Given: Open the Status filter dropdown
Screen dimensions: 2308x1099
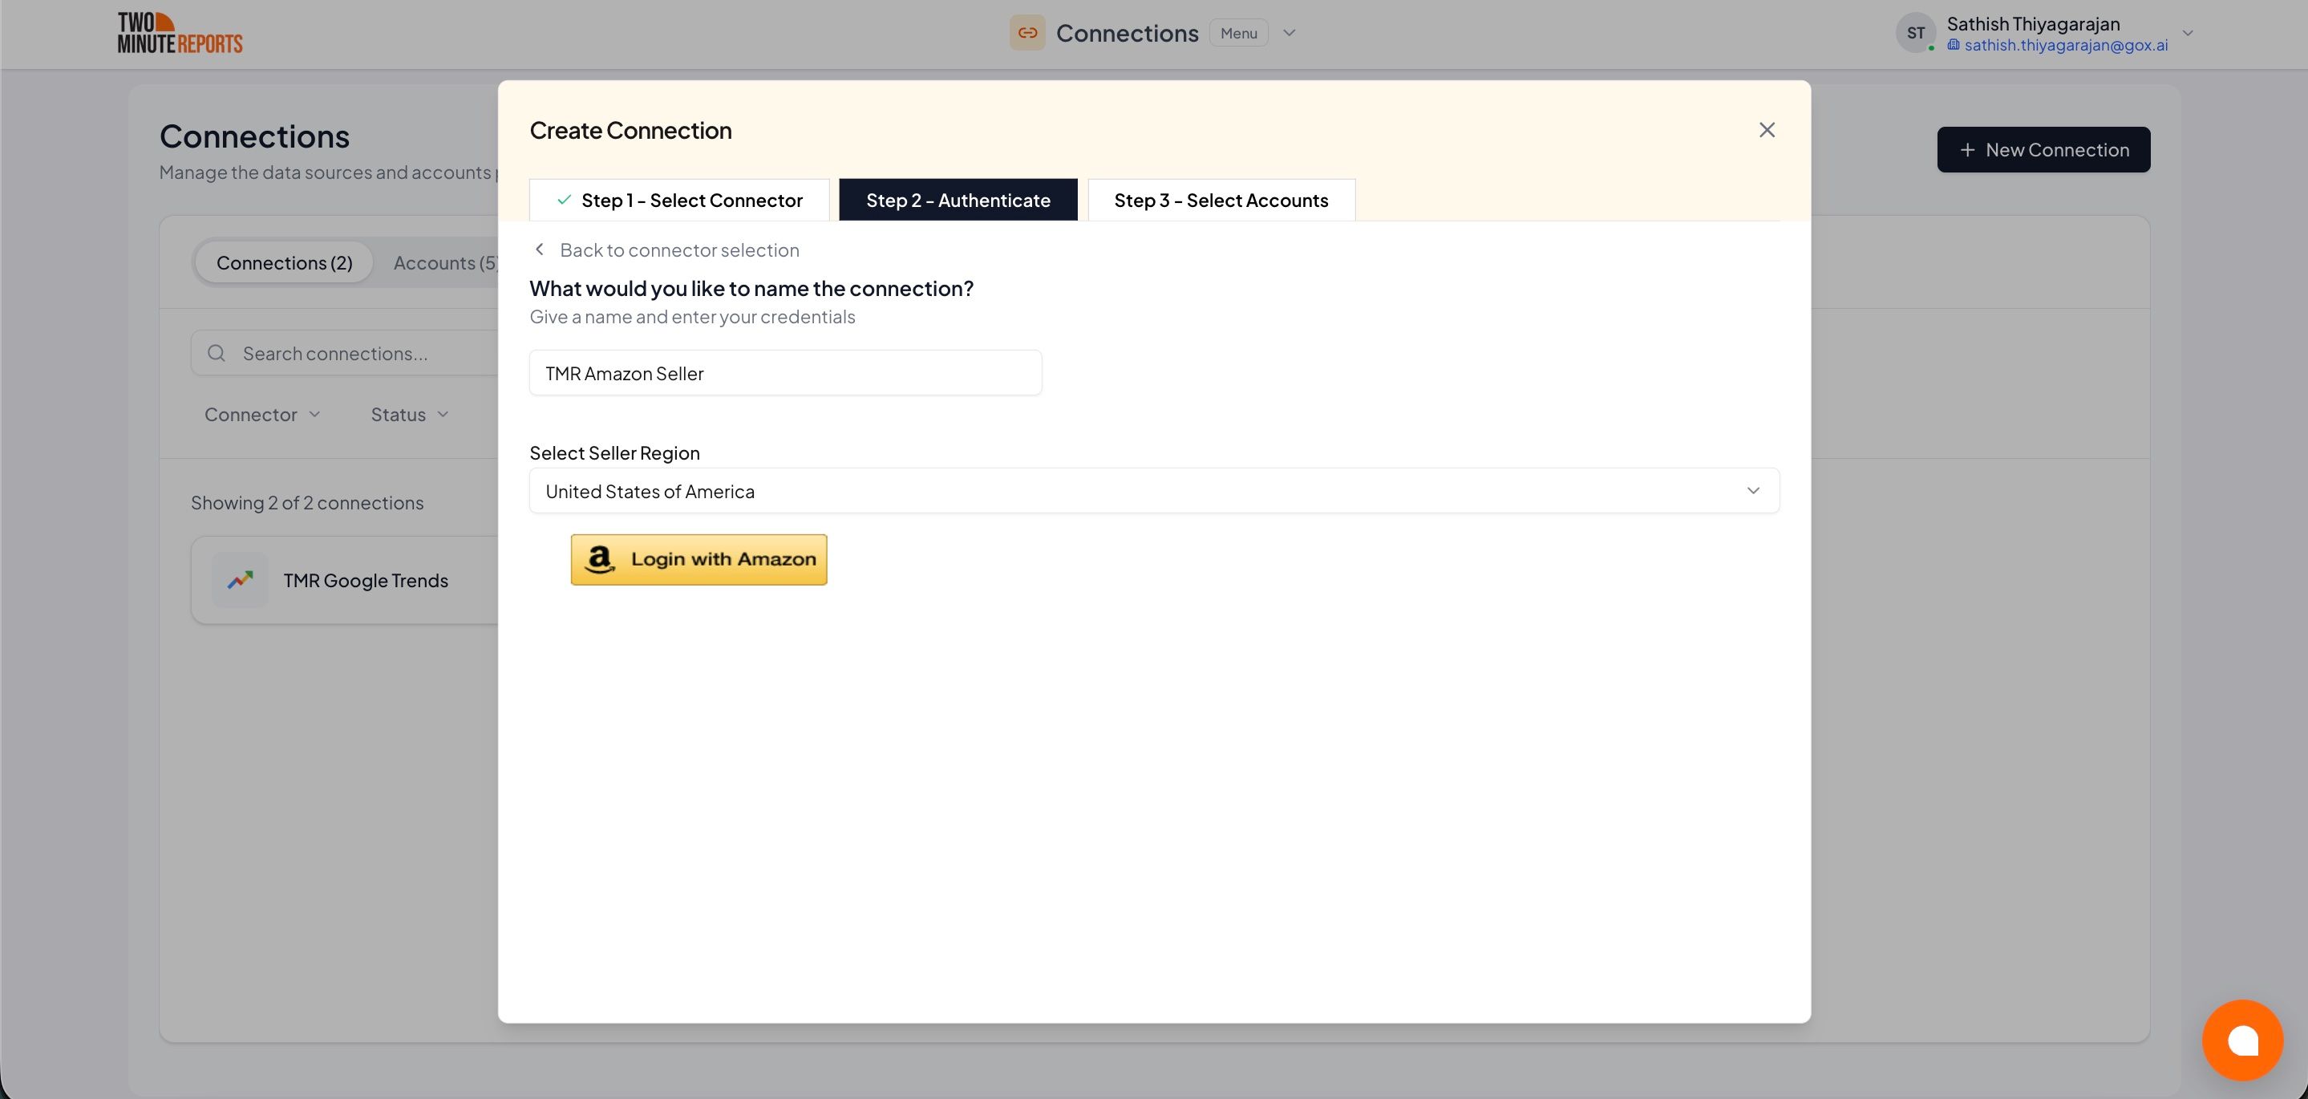Looking at the screenshot, I should pos(410,414).
